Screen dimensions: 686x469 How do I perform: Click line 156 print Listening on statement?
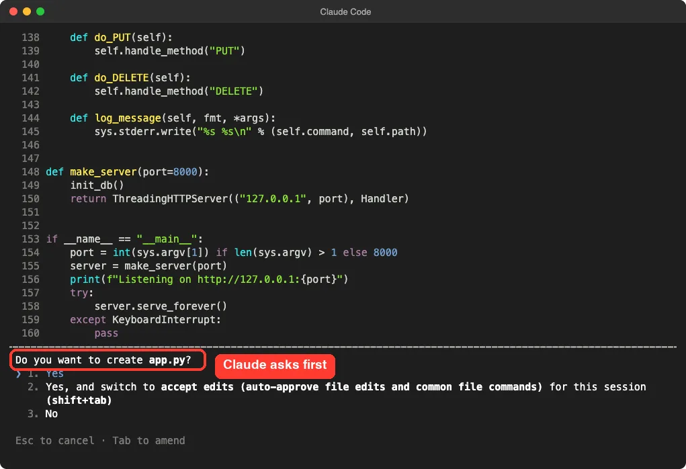(x=209, y=280)
